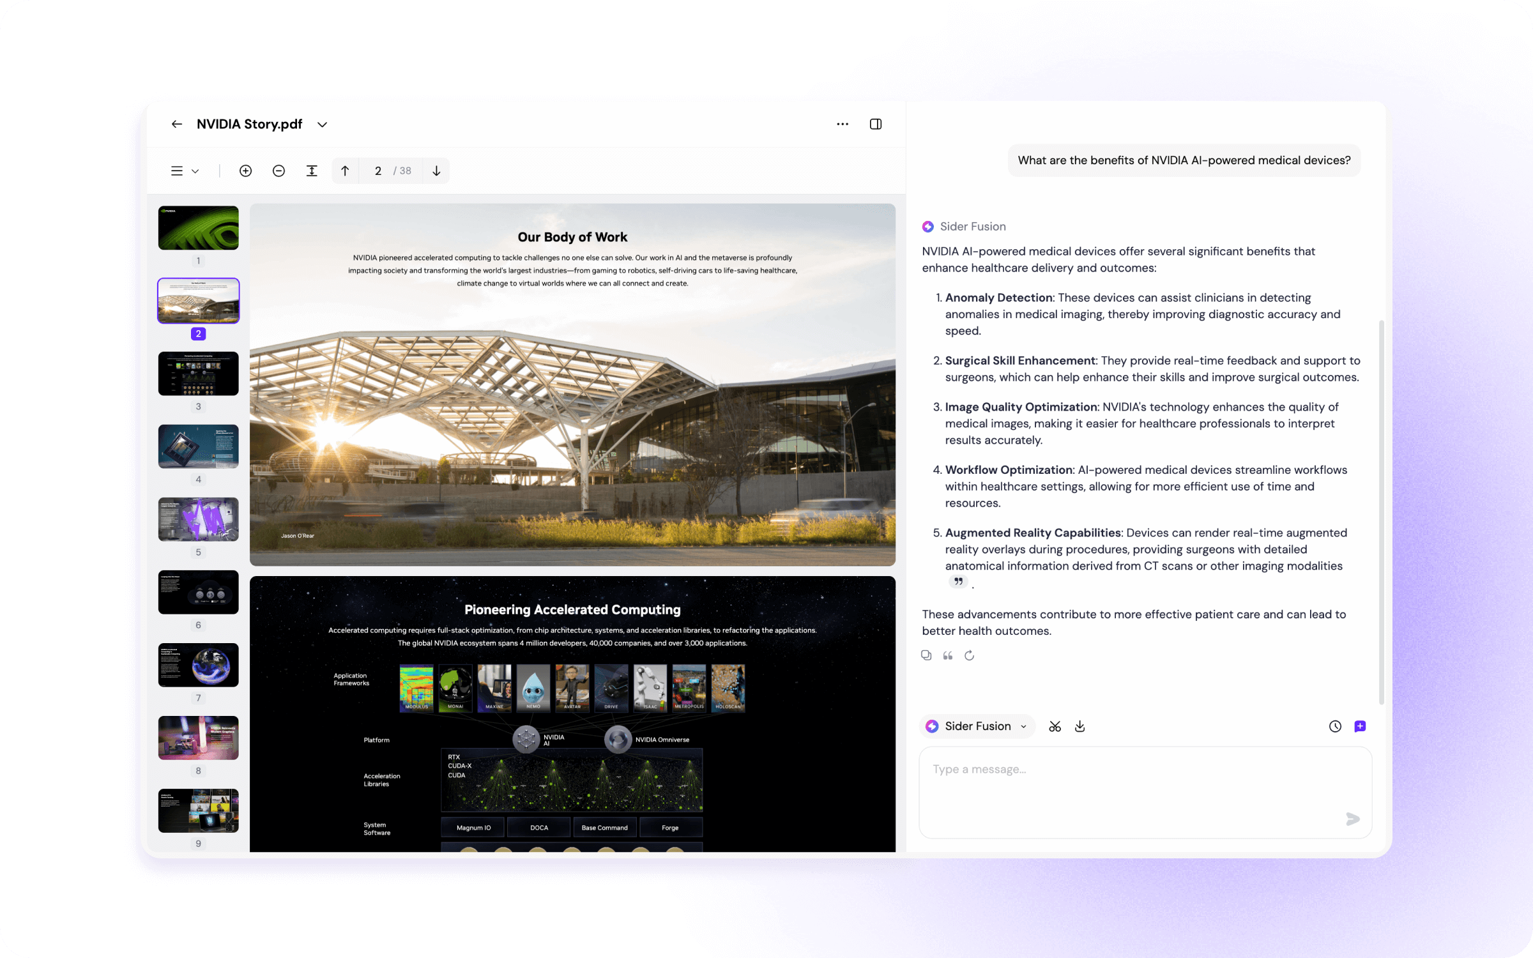Toggle the split panel layout icon
This screenshot has height=958, width=1533.
(x=876, y=124)
